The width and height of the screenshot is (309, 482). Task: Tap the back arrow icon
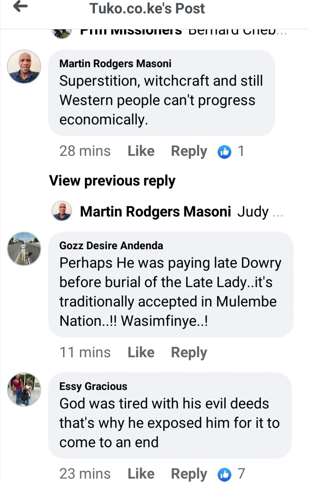point(21,6)
